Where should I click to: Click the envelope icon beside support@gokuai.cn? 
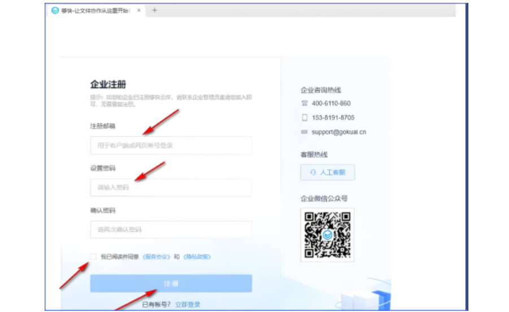[x=304, y=132]
